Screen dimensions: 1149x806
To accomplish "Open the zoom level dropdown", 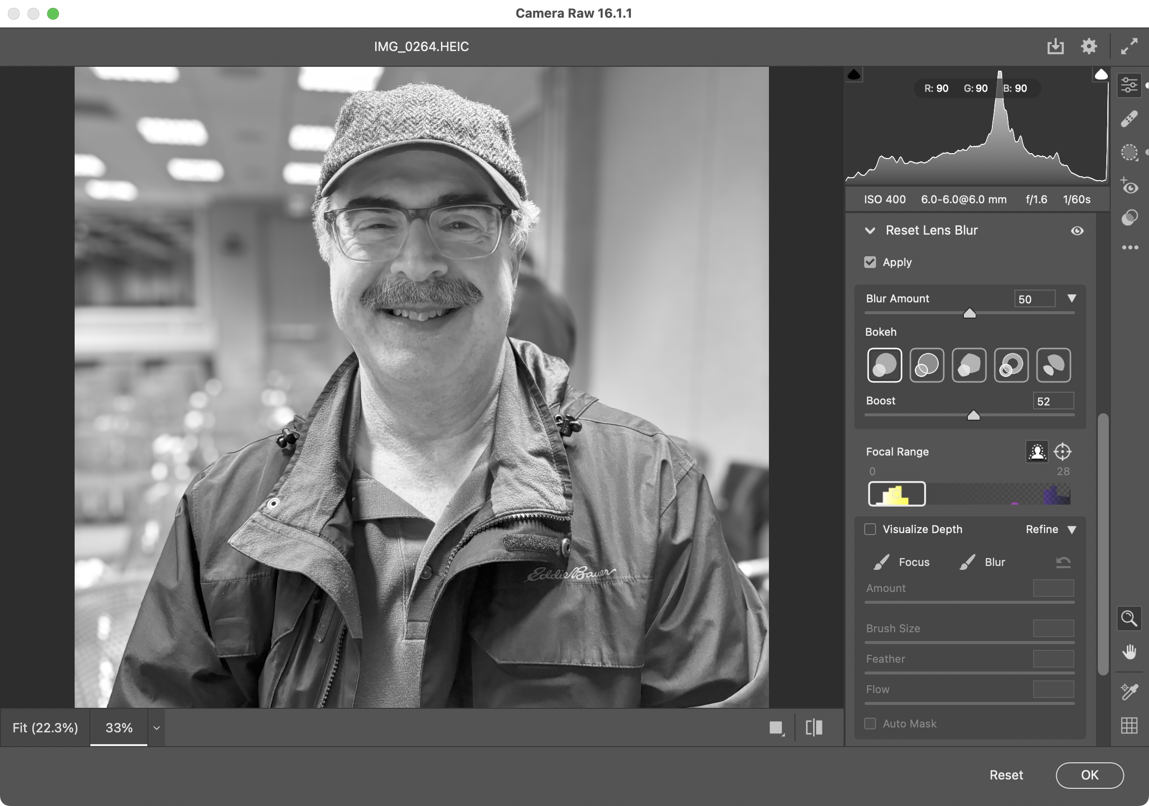I will (156, 727).
